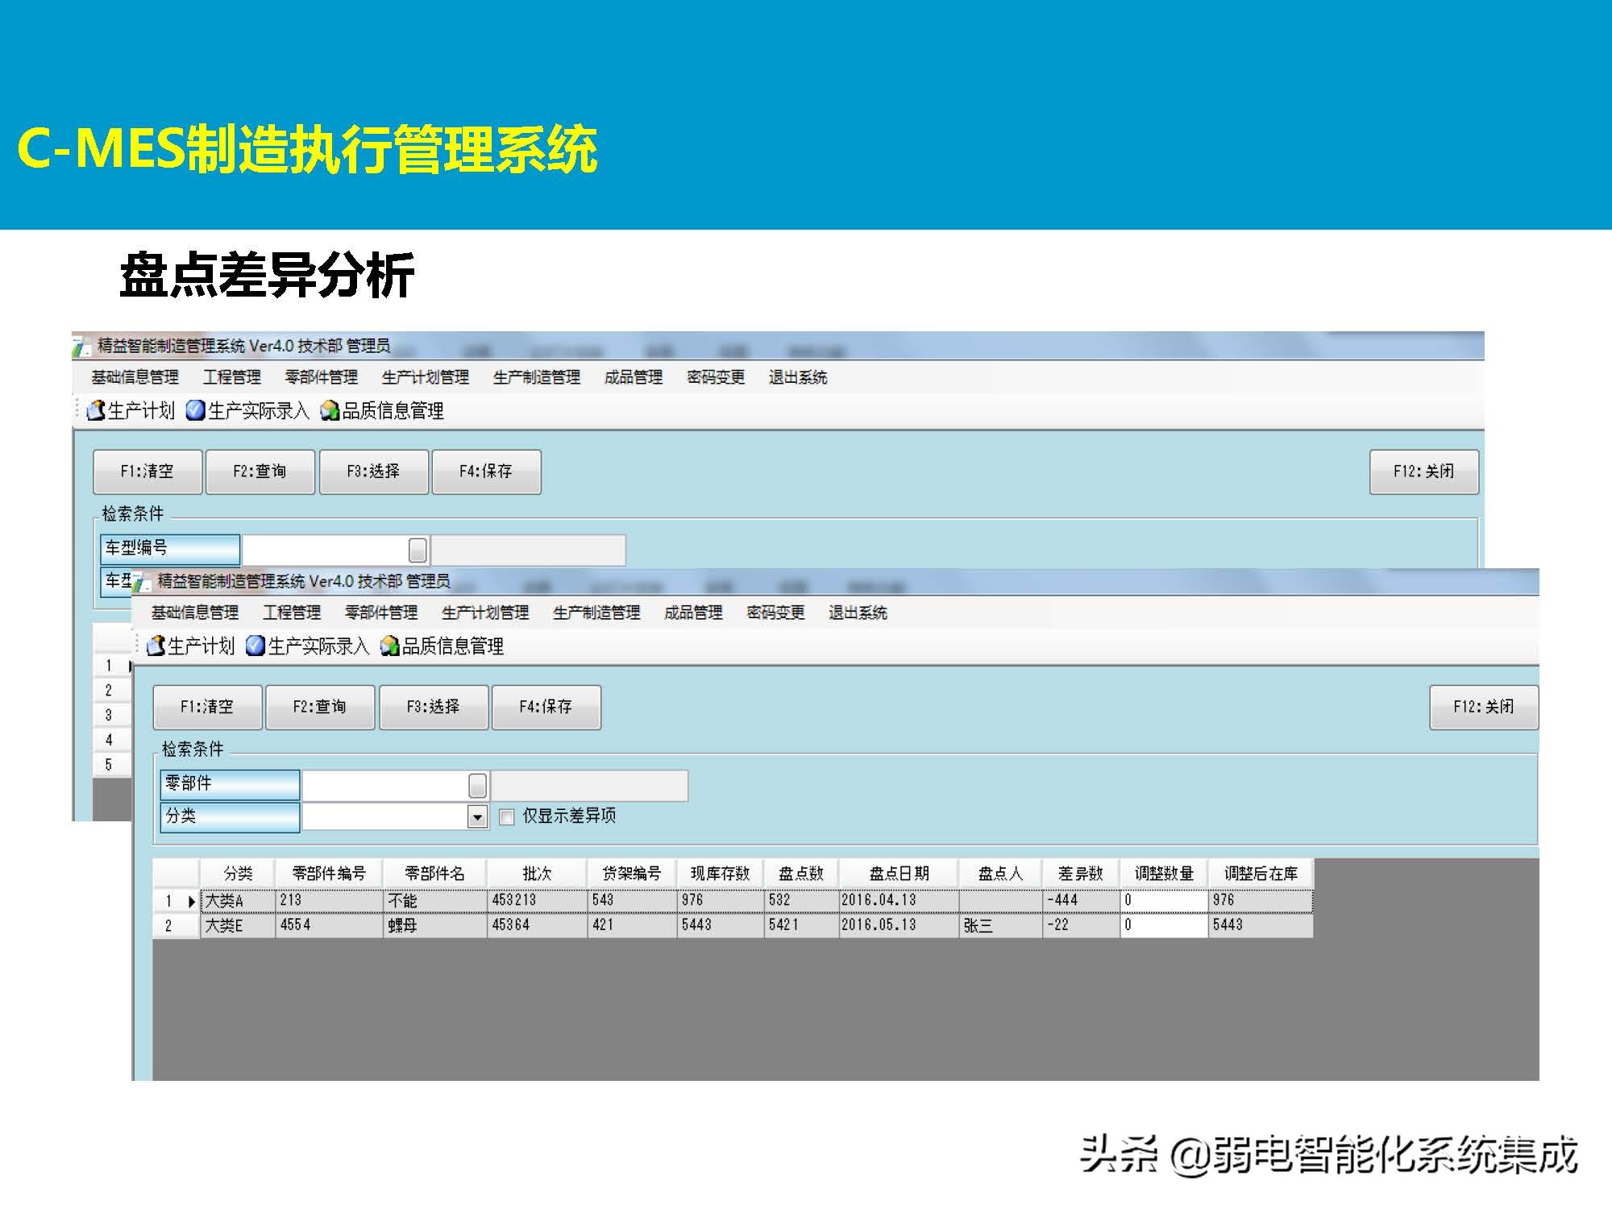Open 密码变更 menu in back window
Viewport: 1612px width, 1209px height.
point(716,377)
